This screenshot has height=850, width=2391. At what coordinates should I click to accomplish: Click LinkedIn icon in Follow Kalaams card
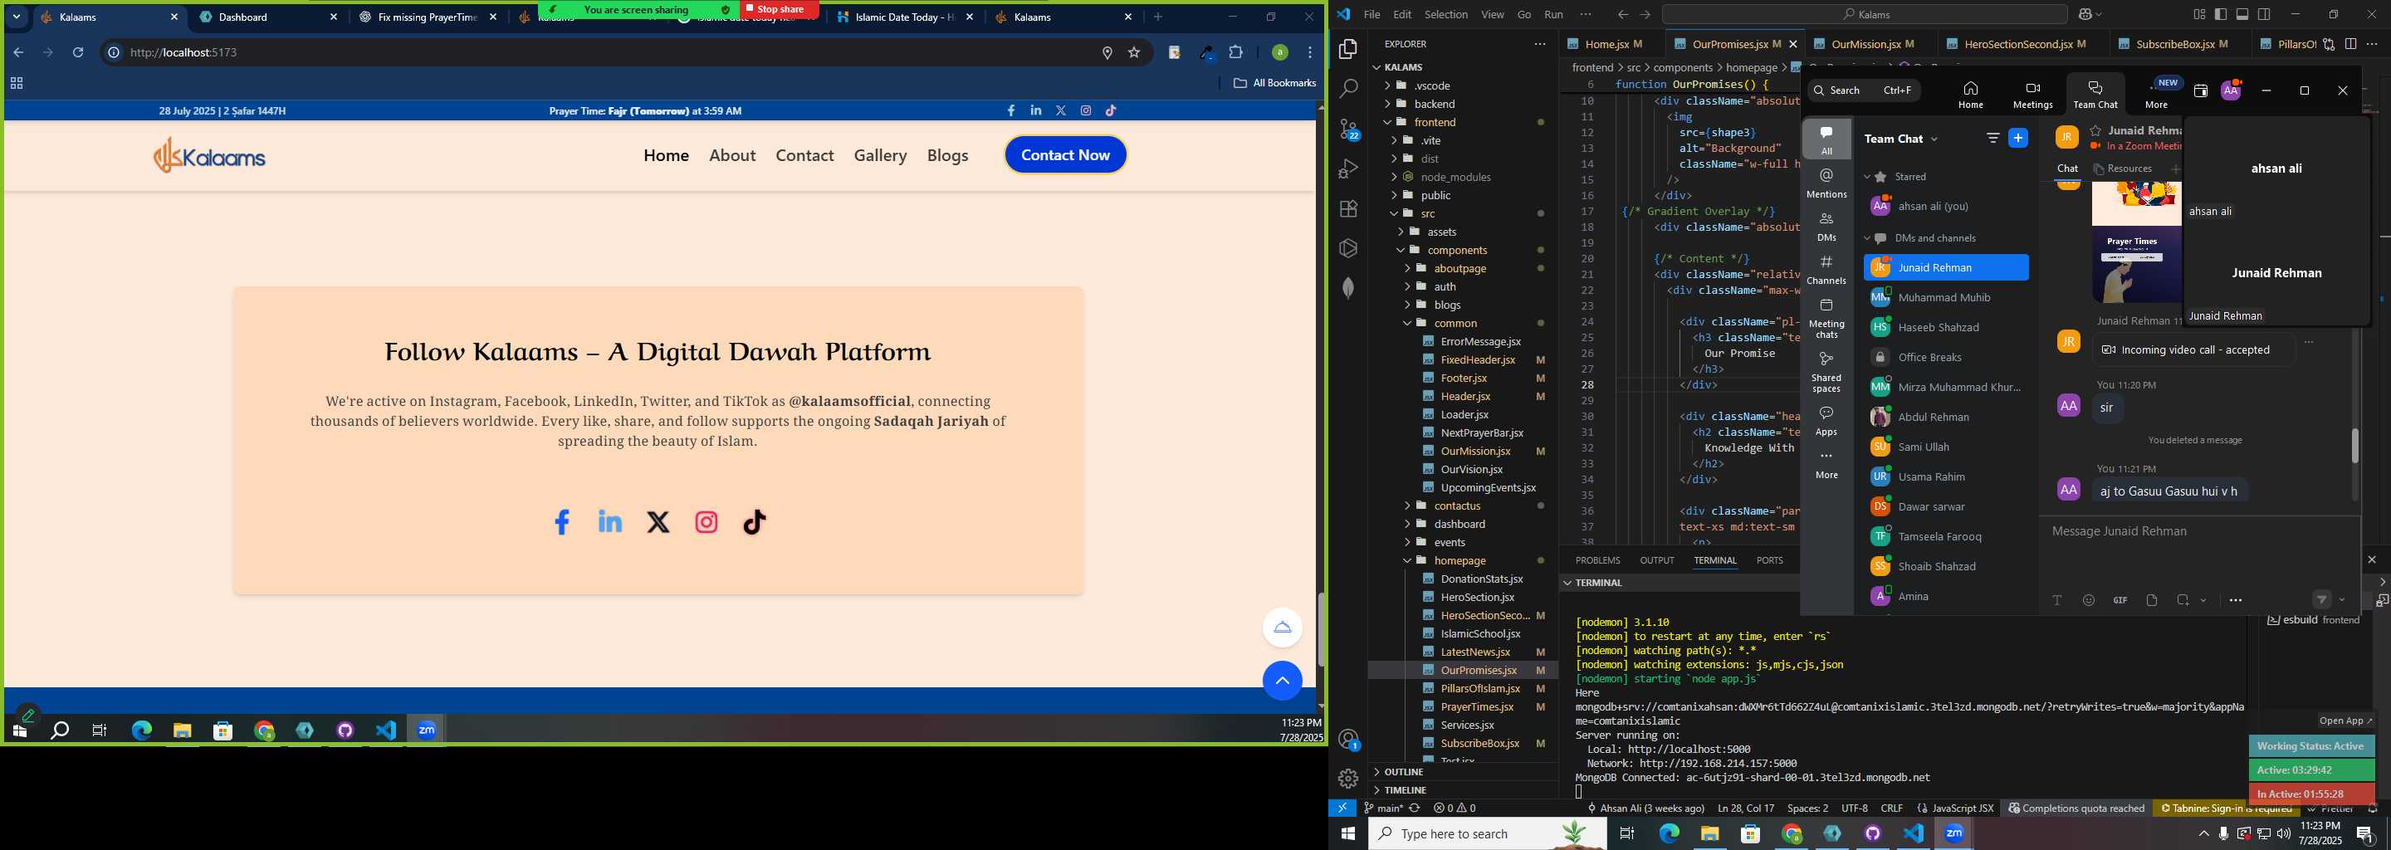point(610,521)
